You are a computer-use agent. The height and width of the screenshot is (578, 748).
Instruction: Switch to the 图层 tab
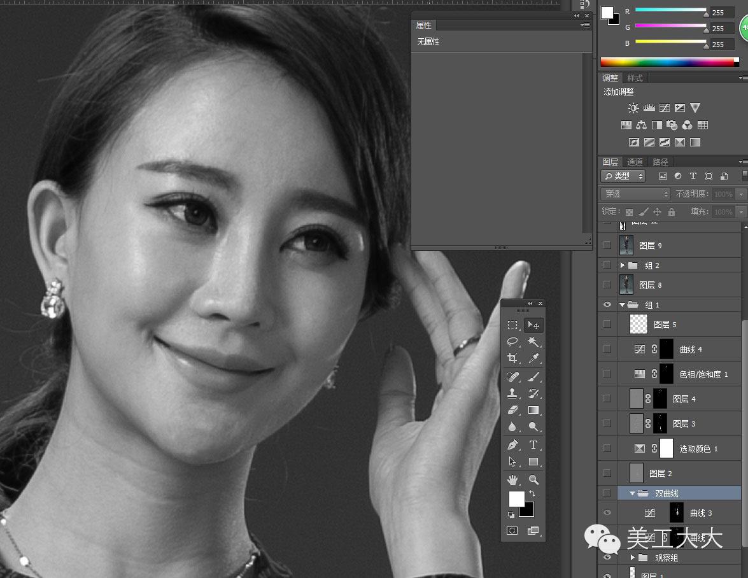tap(610, 162)
